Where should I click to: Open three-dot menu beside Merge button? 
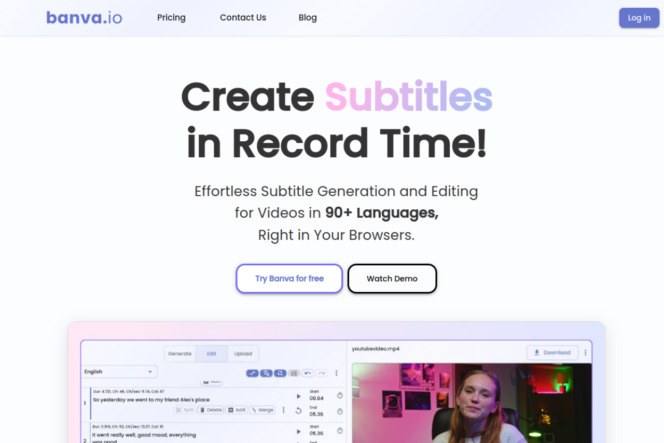pyautogui.click(x=283, y=410)
